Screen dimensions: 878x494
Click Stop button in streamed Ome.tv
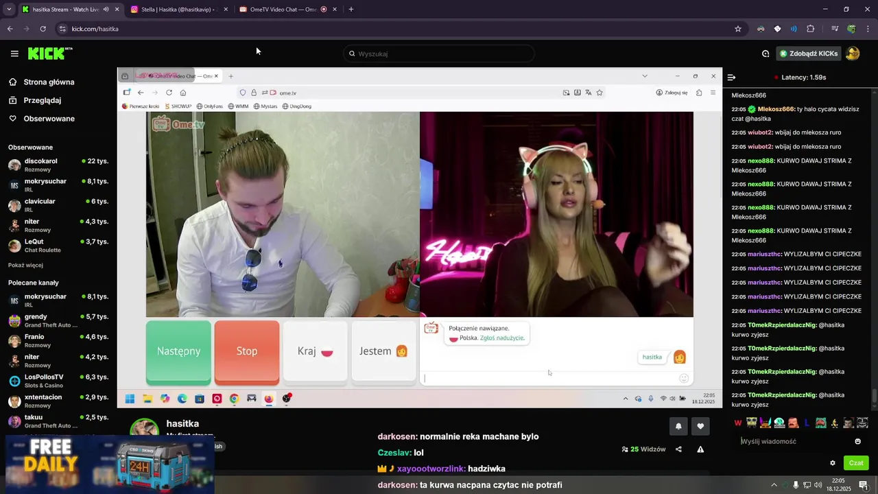247,351
